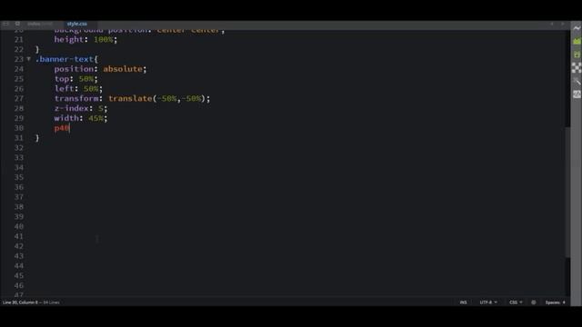Click the 'transform: translate' line

click(132, 99)
